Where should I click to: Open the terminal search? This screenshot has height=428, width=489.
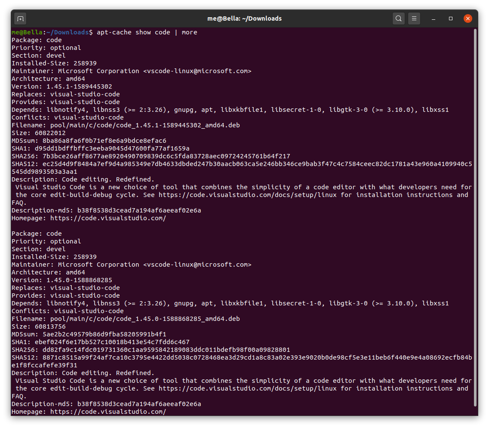pyautogui.click(x=398, y=19)
